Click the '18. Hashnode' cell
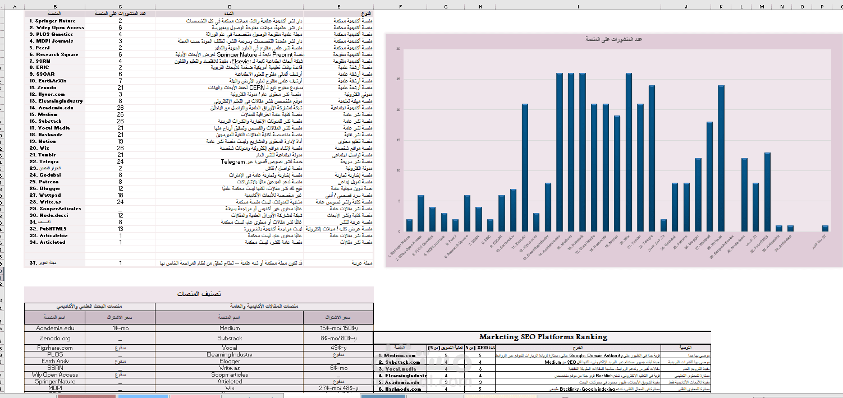Viewport: 843px width, 398px height. (54, 135)
